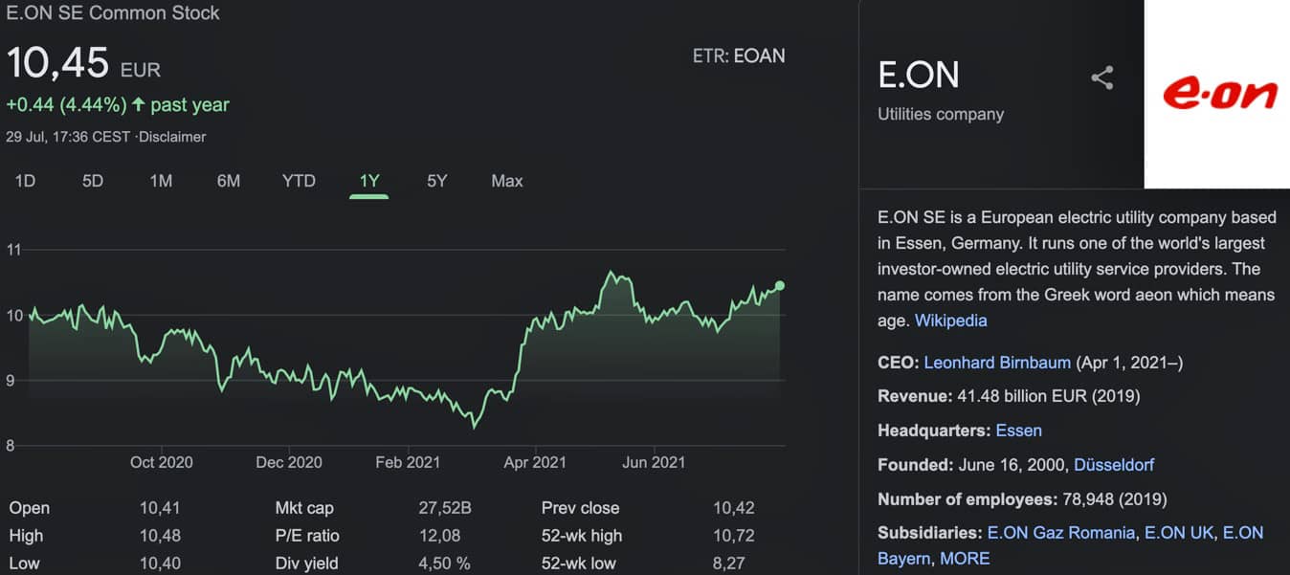Click the Div yield value 4,50 %
Screen dimensions: 1290x575
(444, 564)
